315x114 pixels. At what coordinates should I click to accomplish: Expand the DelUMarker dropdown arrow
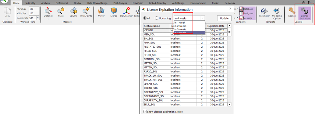(126, 19)
